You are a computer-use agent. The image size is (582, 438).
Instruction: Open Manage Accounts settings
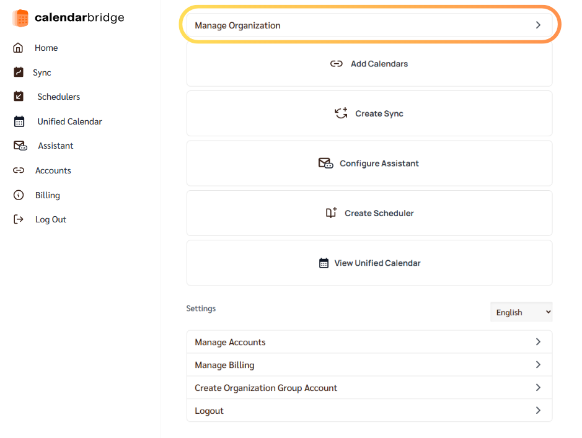(x=369, y=342)
